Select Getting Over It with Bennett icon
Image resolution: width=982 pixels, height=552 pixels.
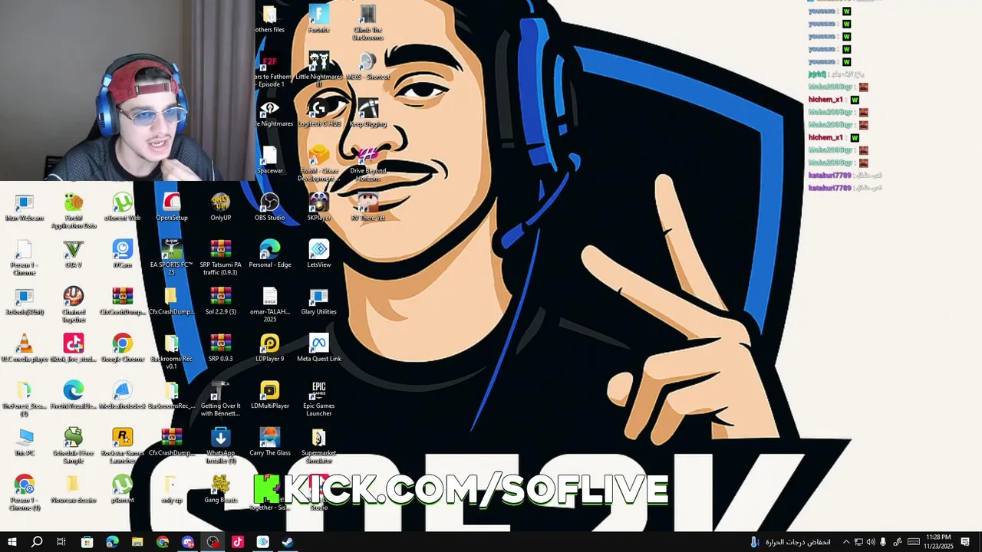coord(221,399)
